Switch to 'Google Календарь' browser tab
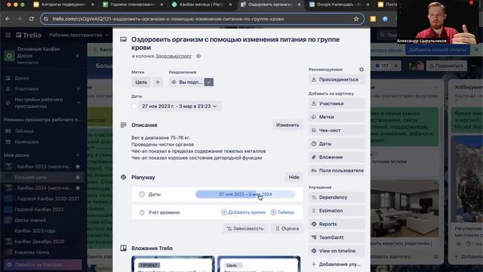 pos(339,5)
